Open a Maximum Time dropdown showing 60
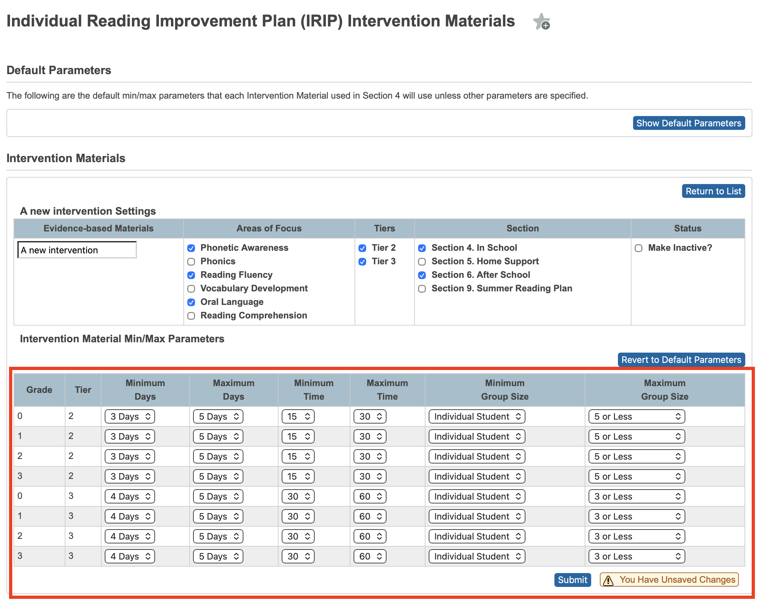This screenshot has width=762, height=604. [369, 496]
